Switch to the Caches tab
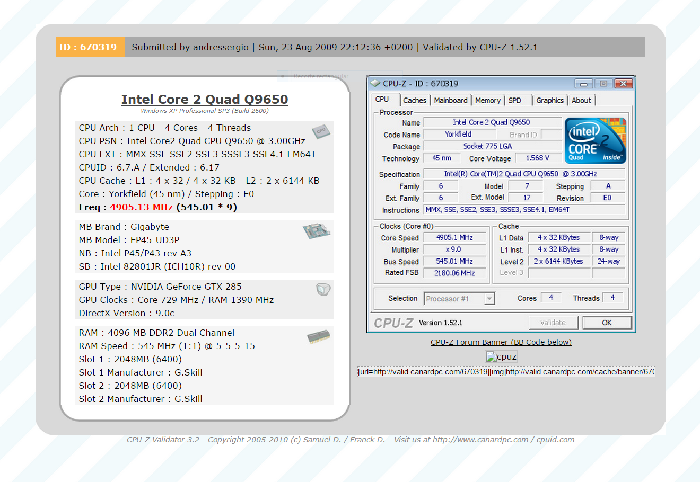Screen dimensions: 700x482 415,100
